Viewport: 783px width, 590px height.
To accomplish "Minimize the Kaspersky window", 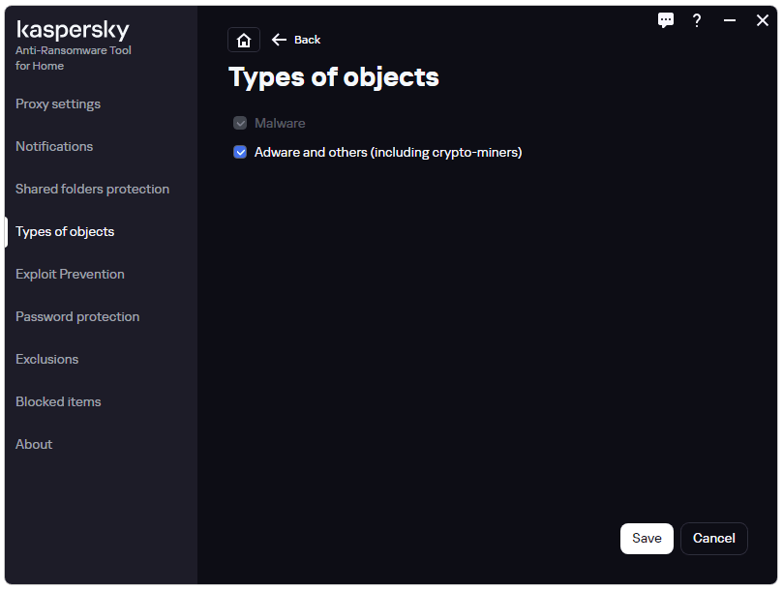I will point(730,20).
